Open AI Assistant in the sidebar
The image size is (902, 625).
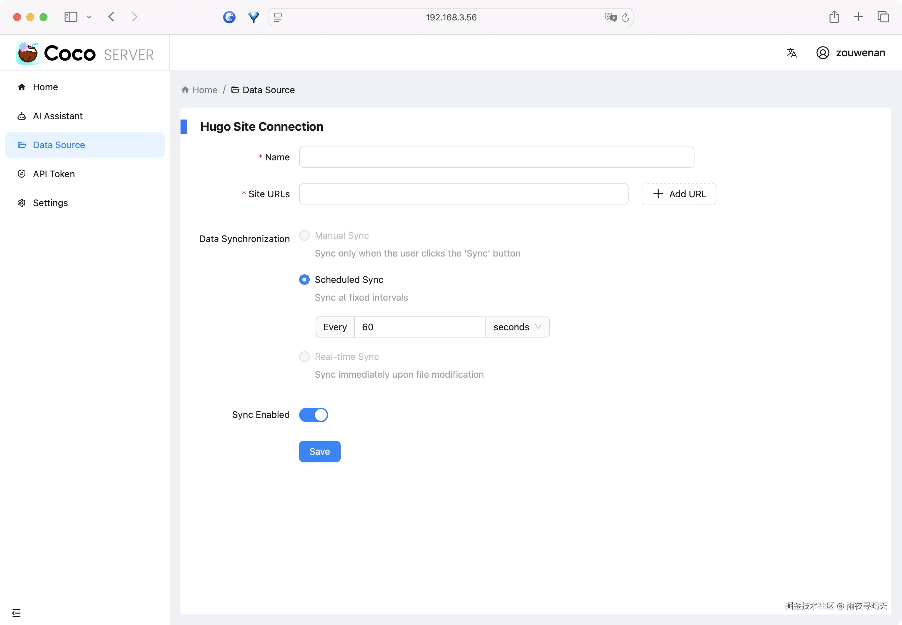pyautogui.click(x=58, y=116)
